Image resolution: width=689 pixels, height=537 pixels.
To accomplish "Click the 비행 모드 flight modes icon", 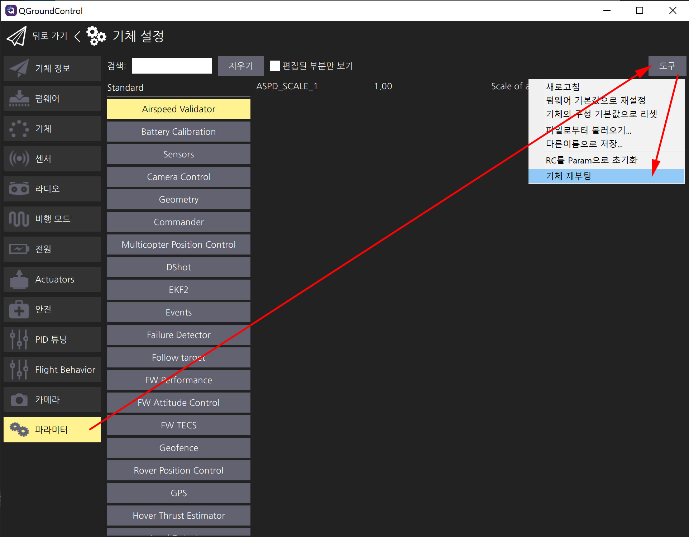I will tap(19, 219).
